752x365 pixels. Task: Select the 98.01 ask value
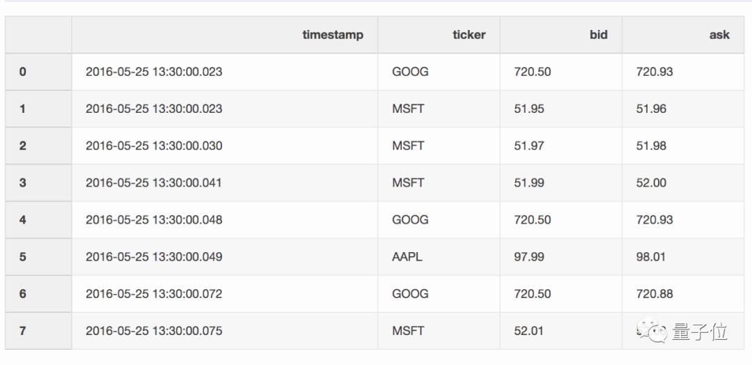[651, 257]
